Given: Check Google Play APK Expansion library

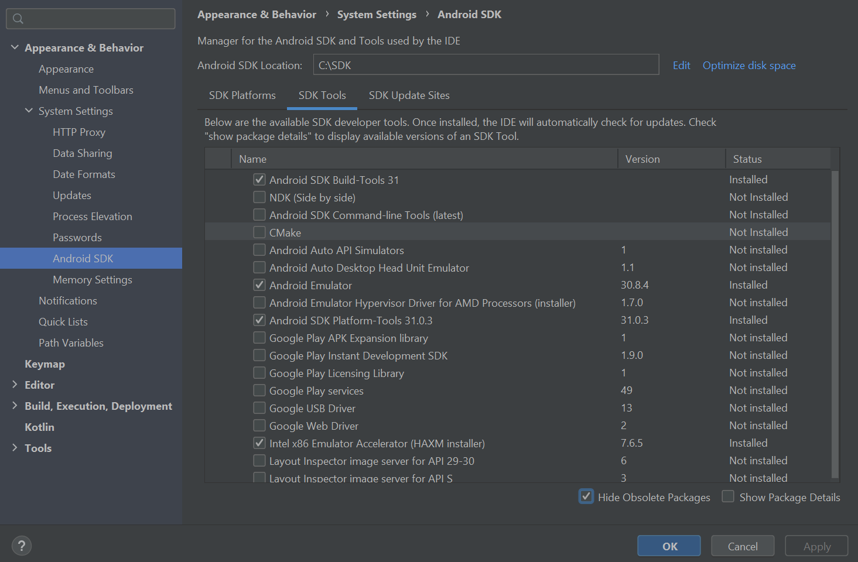Looking at the screenshot, I should (x=259, y=338).
